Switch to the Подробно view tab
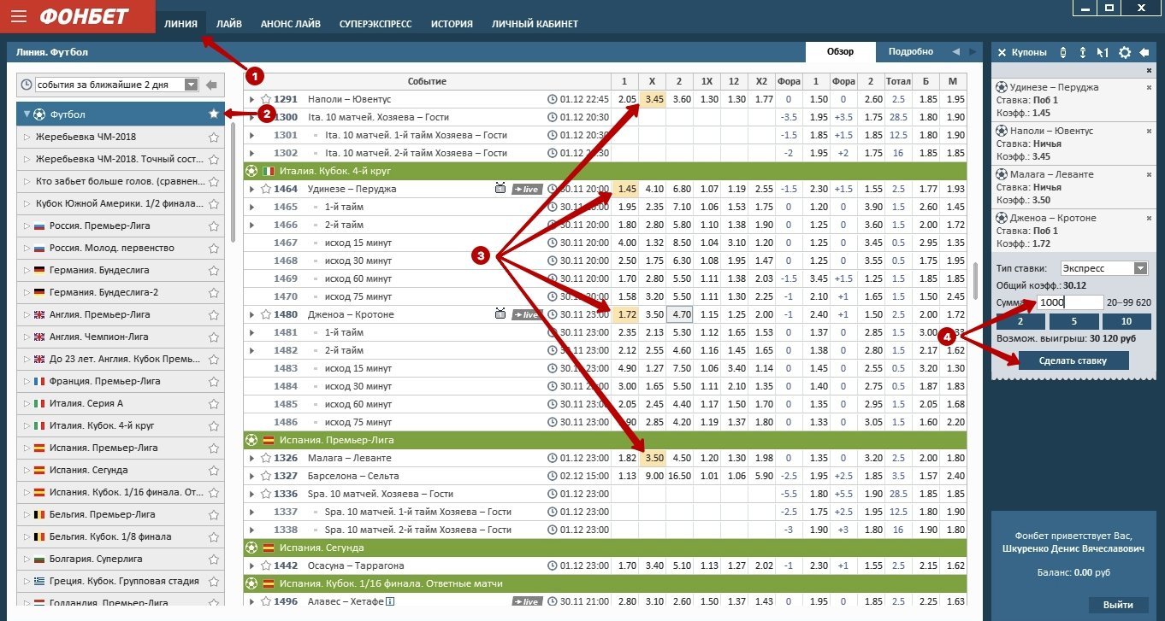Screen dimensions: 1165x621 tap(911, 51)
